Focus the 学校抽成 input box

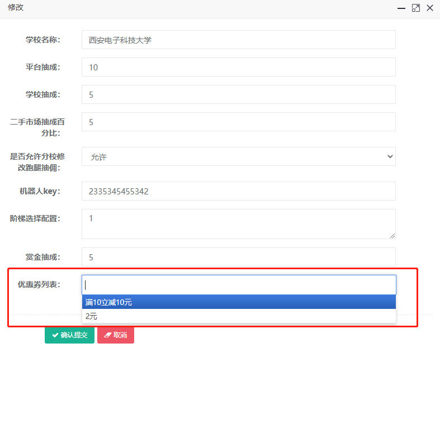[239, 94]
